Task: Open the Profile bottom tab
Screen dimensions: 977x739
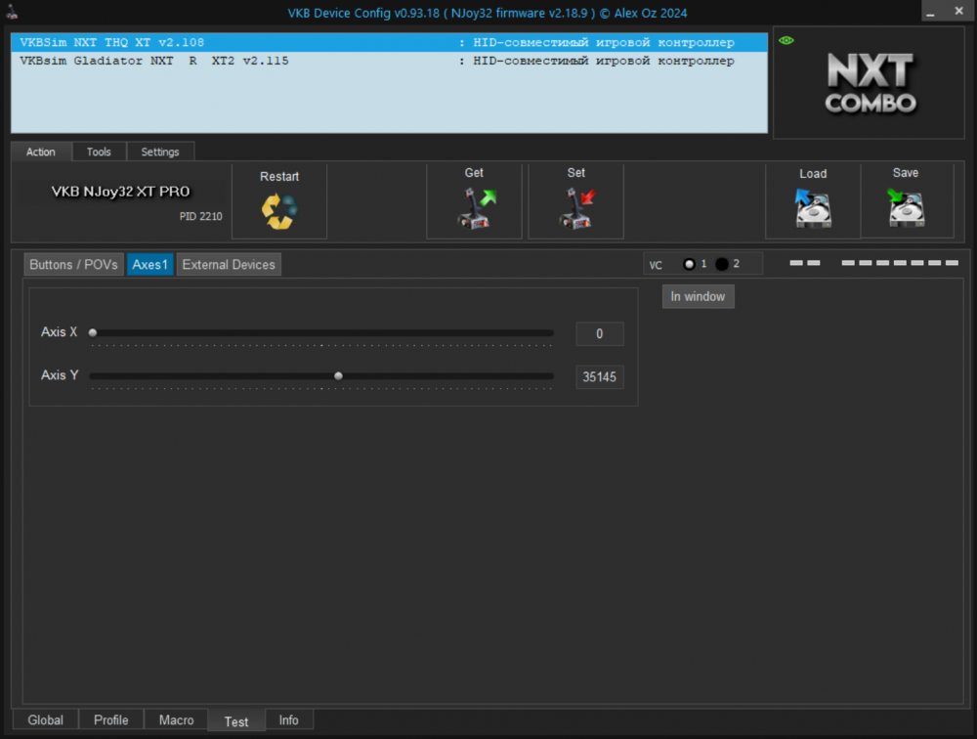Action: pyautogui.click(x=111, y=720)
